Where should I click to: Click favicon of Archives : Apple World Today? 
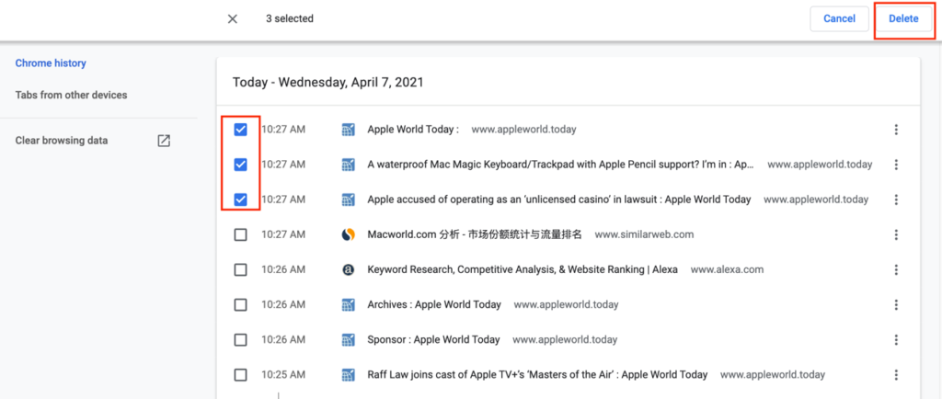tap(348, 304)
